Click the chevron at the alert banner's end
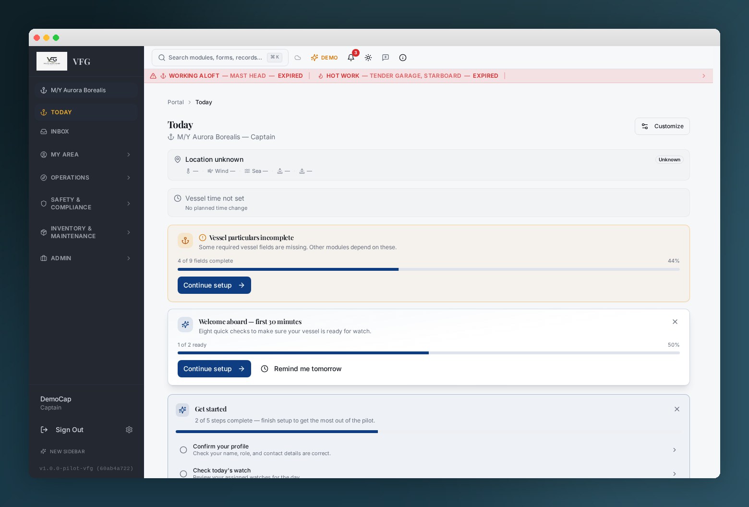 [x=704, y=76]
